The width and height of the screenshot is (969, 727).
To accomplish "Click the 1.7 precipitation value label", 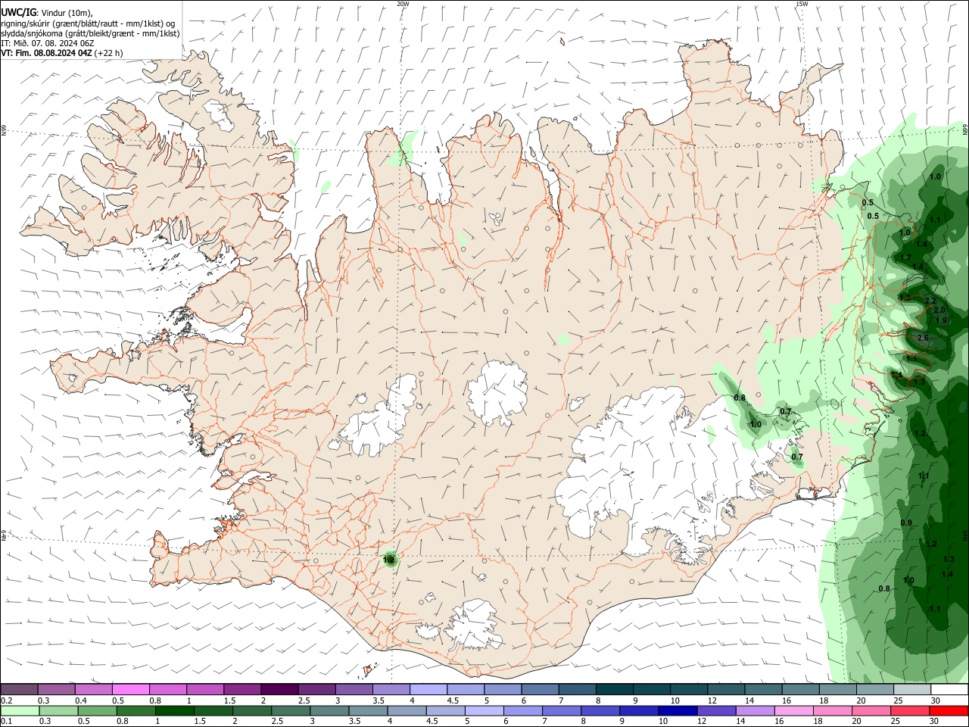I will click(x=905, y=257).
